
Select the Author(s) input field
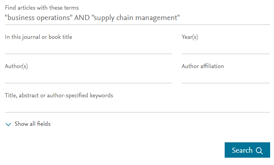coord(88,77)
